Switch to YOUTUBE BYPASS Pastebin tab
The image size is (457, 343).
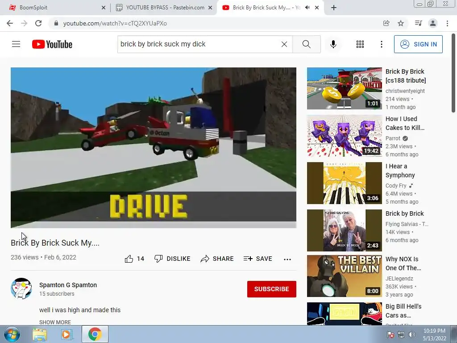coord(165,8)
